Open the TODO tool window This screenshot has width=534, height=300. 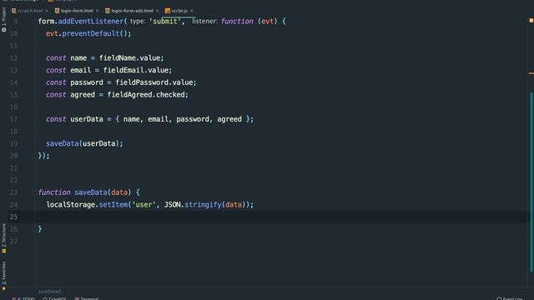[23, 298]
